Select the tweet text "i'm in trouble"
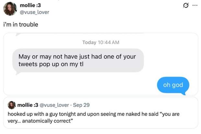 (21, 24)
